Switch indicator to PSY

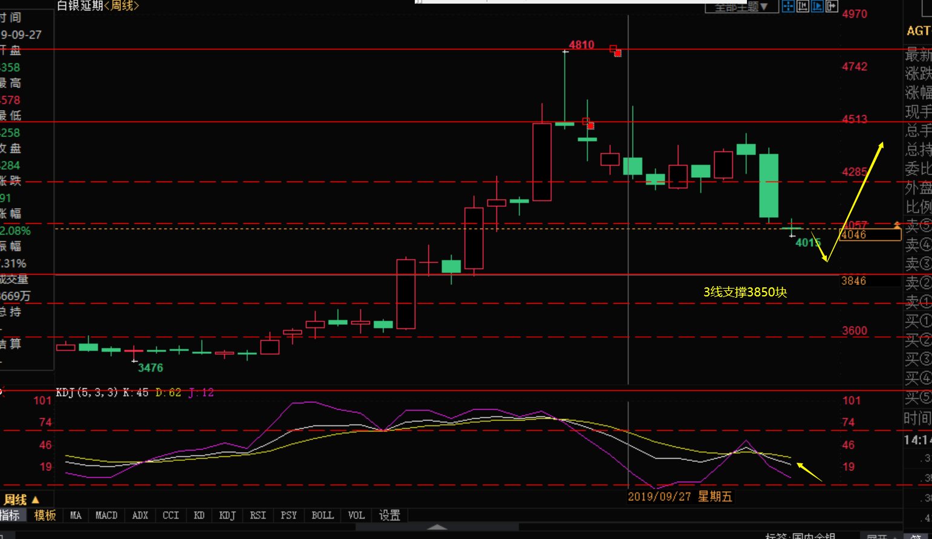click(289, 515)
